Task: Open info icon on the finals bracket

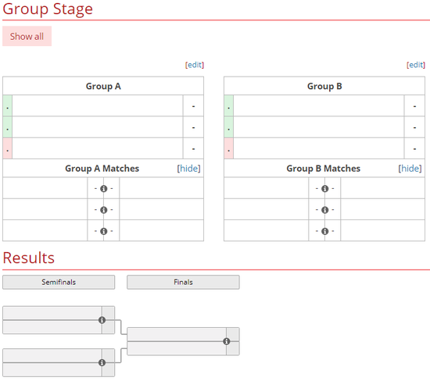Action: click(226, 341)
